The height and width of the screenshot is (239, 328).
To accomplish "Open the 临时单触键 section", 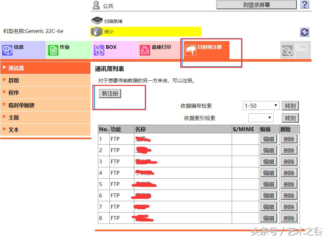I will (x=24, y=105).
